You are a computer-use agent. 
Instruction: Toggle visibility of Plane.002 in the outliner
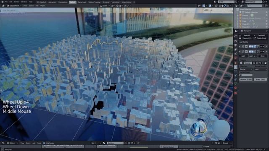coord(266,27)
